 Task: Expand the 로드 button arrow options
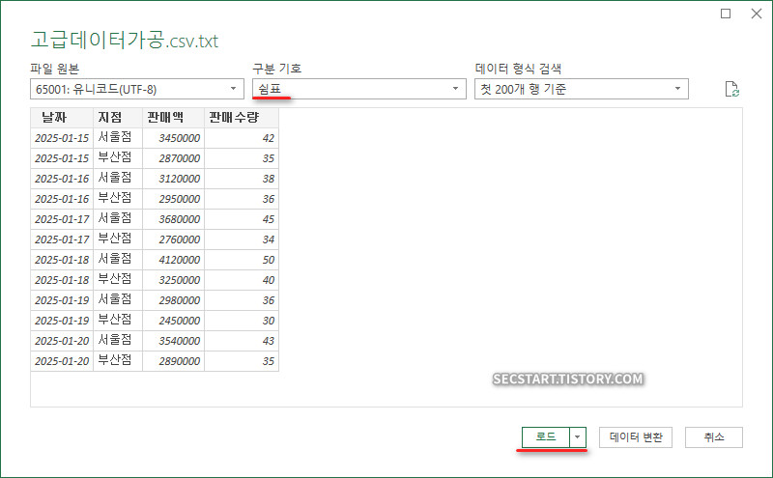(x=577, y=437)
